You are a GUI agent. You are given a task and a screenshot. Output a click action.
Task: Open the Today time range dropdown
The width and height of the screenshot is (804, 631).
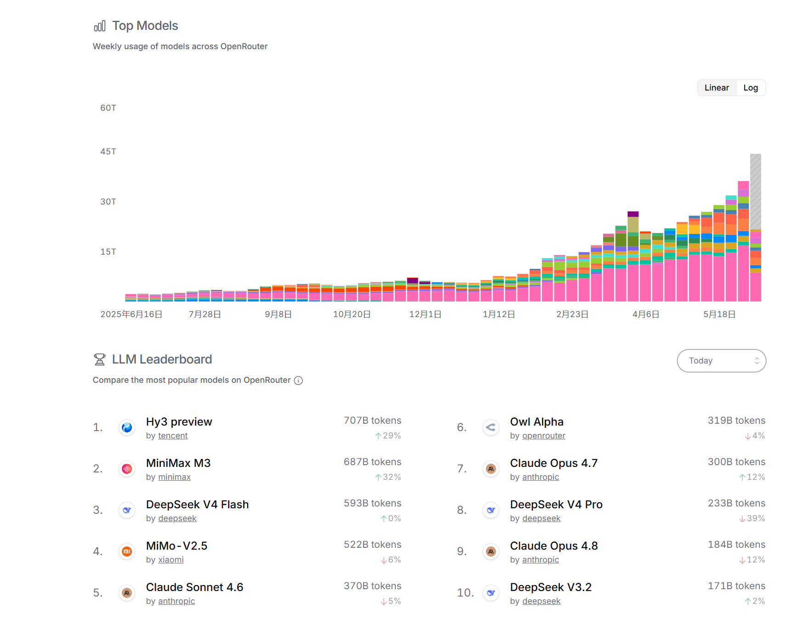pyautogui.click(x=721, y=361)
